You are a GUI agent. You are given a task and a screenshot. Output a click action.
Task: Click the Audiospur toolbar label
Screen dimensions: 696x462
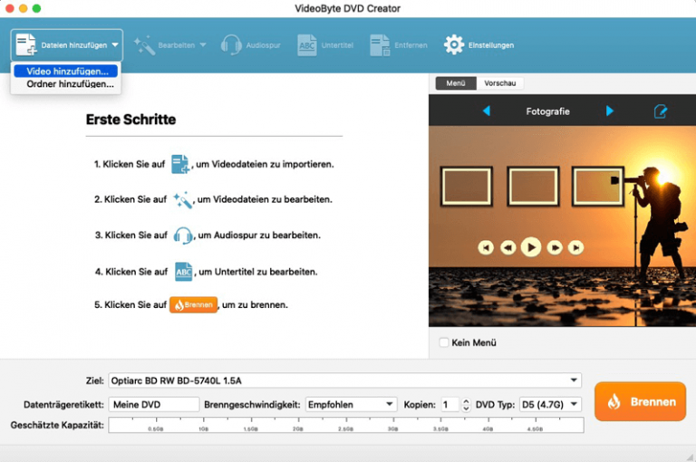tap(263, 45)
